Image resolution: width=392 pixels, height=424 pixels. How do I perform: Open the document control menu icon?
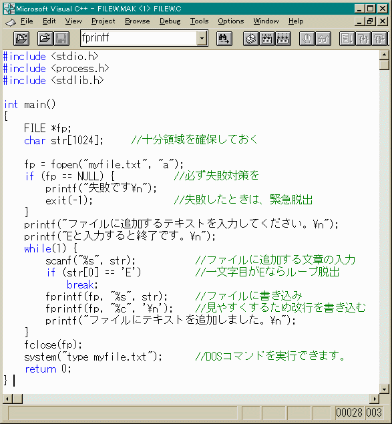pos(11,22)
